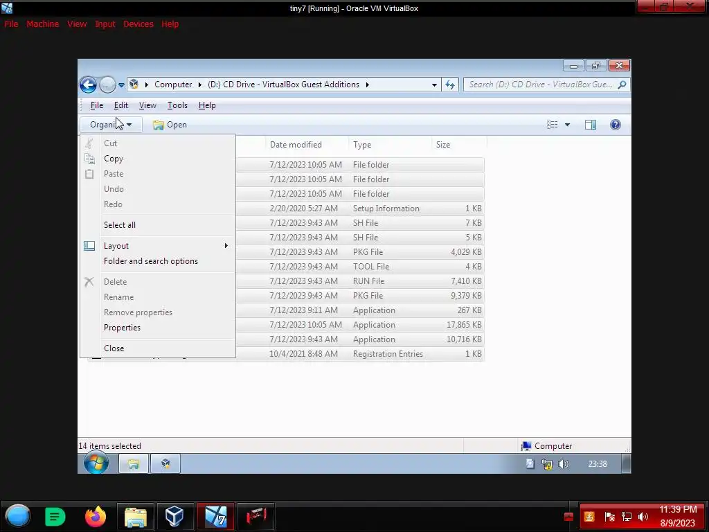The height and width of the screenshot is (532, 709).
Task: Open the Edit menu in Explorer
Action: click(x=120, y=105)
